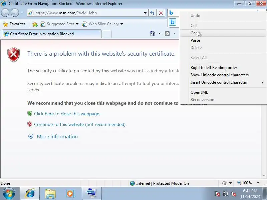Click the Stop loading X button

coord(161,13)
